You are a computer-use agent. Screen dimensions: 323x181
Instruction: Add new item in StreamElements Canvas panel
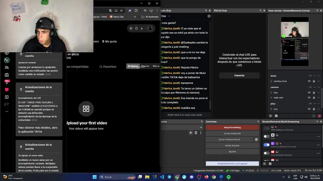[x=271, y=116]
